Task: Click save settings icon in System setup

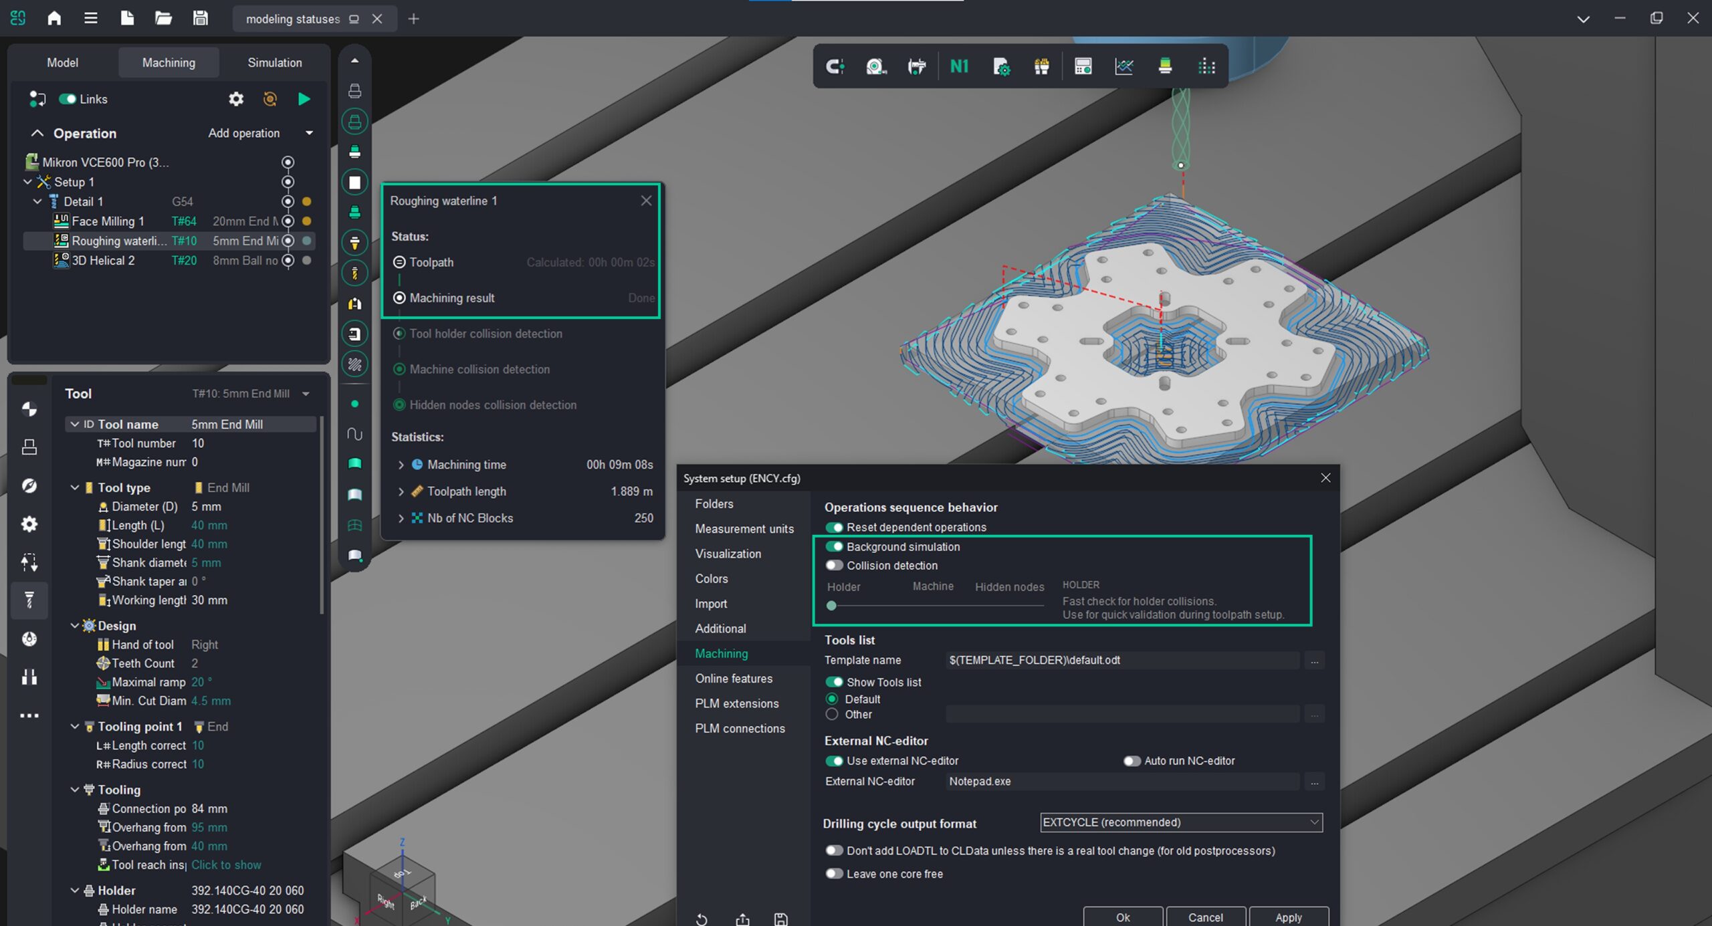Action: point(780,919)
